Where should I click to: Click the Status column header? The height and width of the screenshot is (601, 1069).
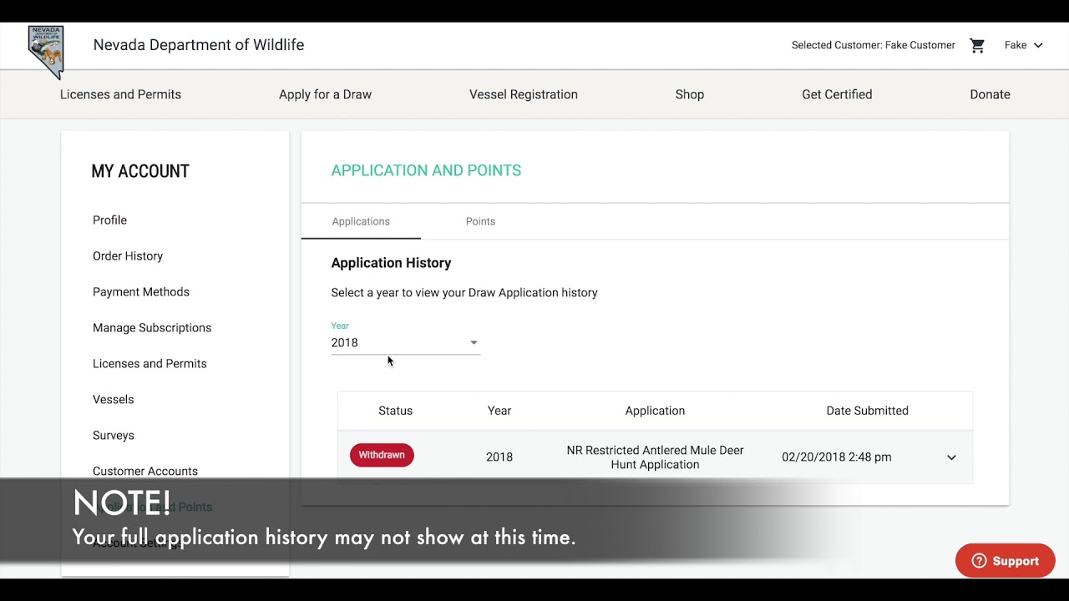coord(395,411)
